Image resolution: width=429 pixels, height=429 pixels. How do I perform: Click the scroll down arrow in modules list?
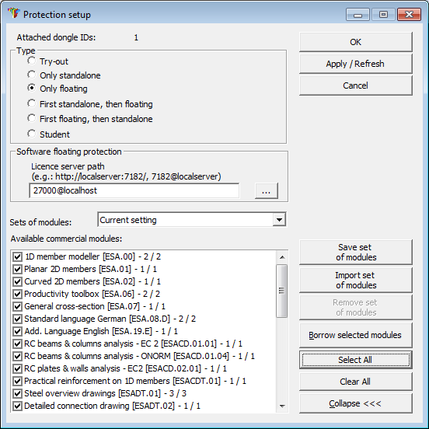click(282, 406)
